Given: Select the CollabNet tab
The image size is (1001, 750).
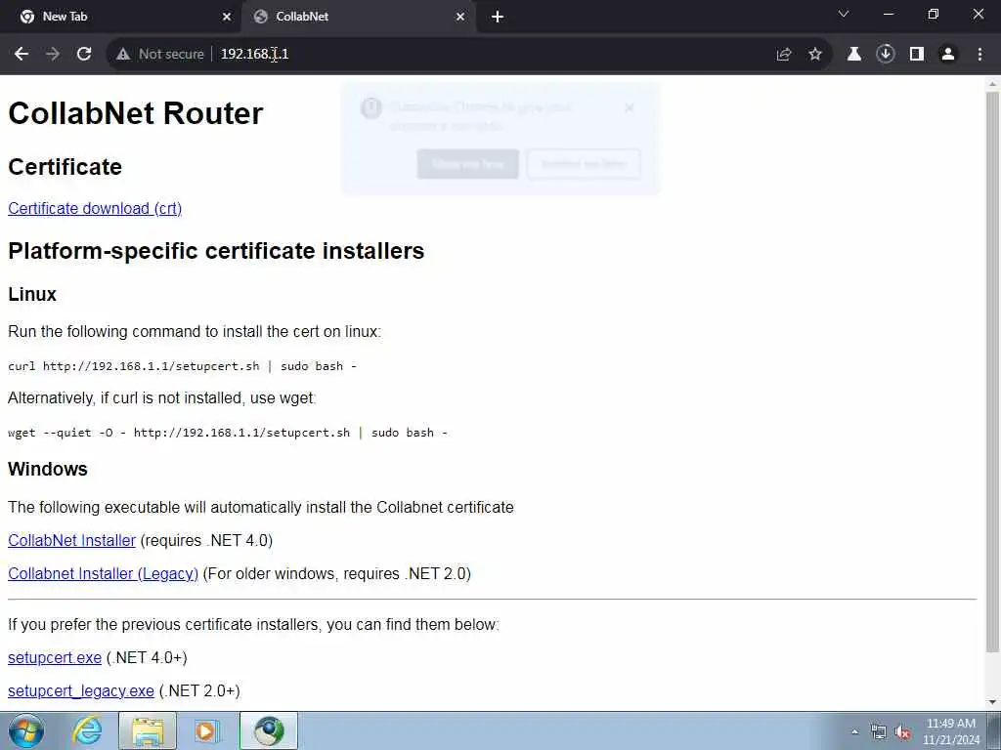Looking at the screenshot, I should [x=359, y=18].
